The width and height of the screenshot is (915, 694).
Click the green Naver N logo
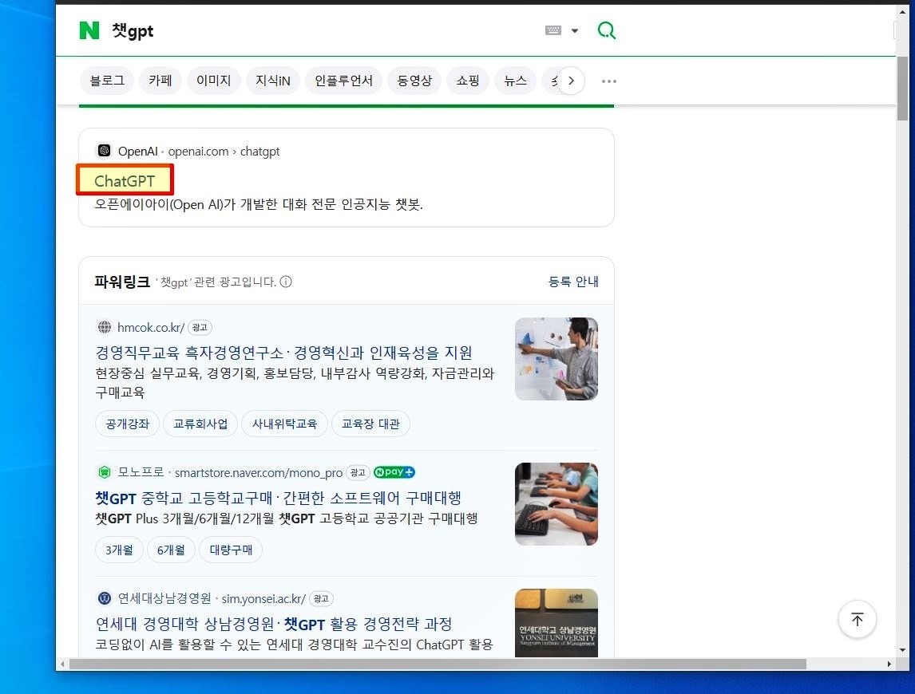89,30
